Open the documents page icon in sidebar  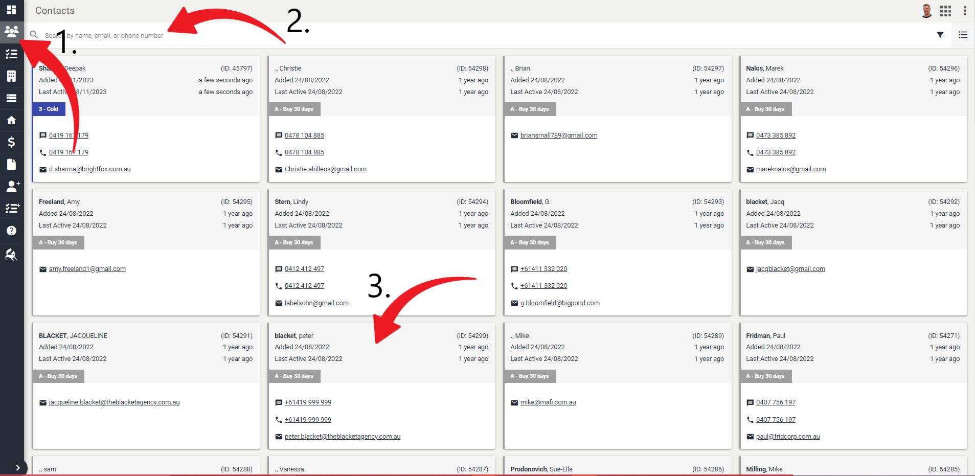click(11, 164)
